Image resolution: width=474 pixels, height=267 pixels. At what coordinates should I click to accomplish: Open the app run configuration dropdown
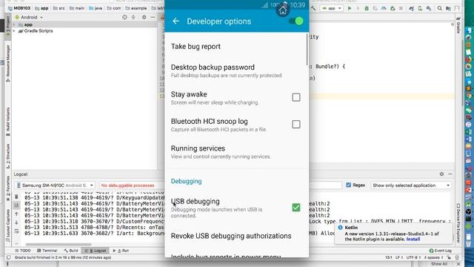pos(331,8)
